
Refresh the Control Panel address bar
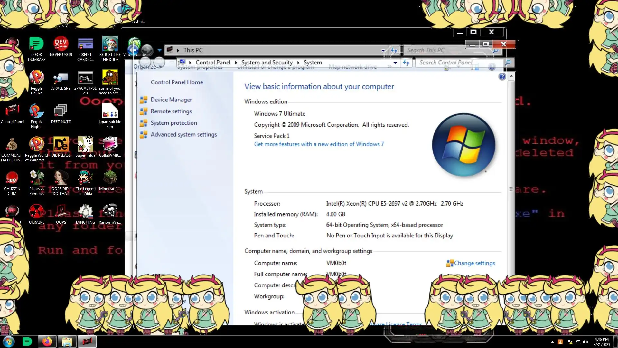point(406,63)
